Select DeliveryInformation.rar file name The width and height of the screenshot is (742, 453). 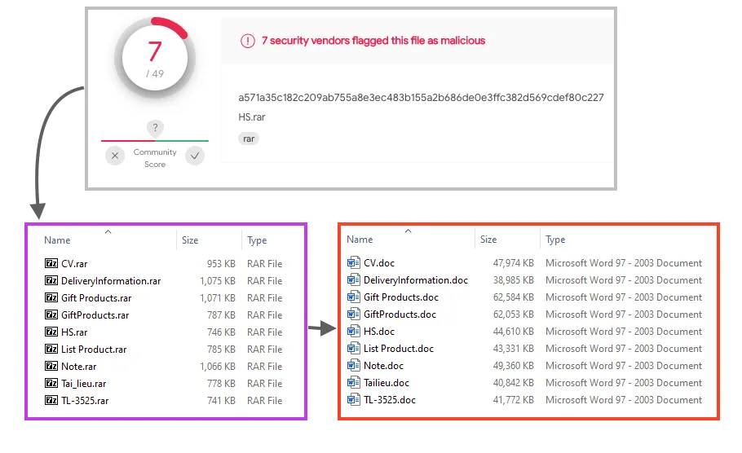click(x=111, y=281)
